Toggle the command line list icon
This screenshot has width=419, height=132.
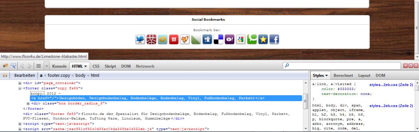(38, 66)
